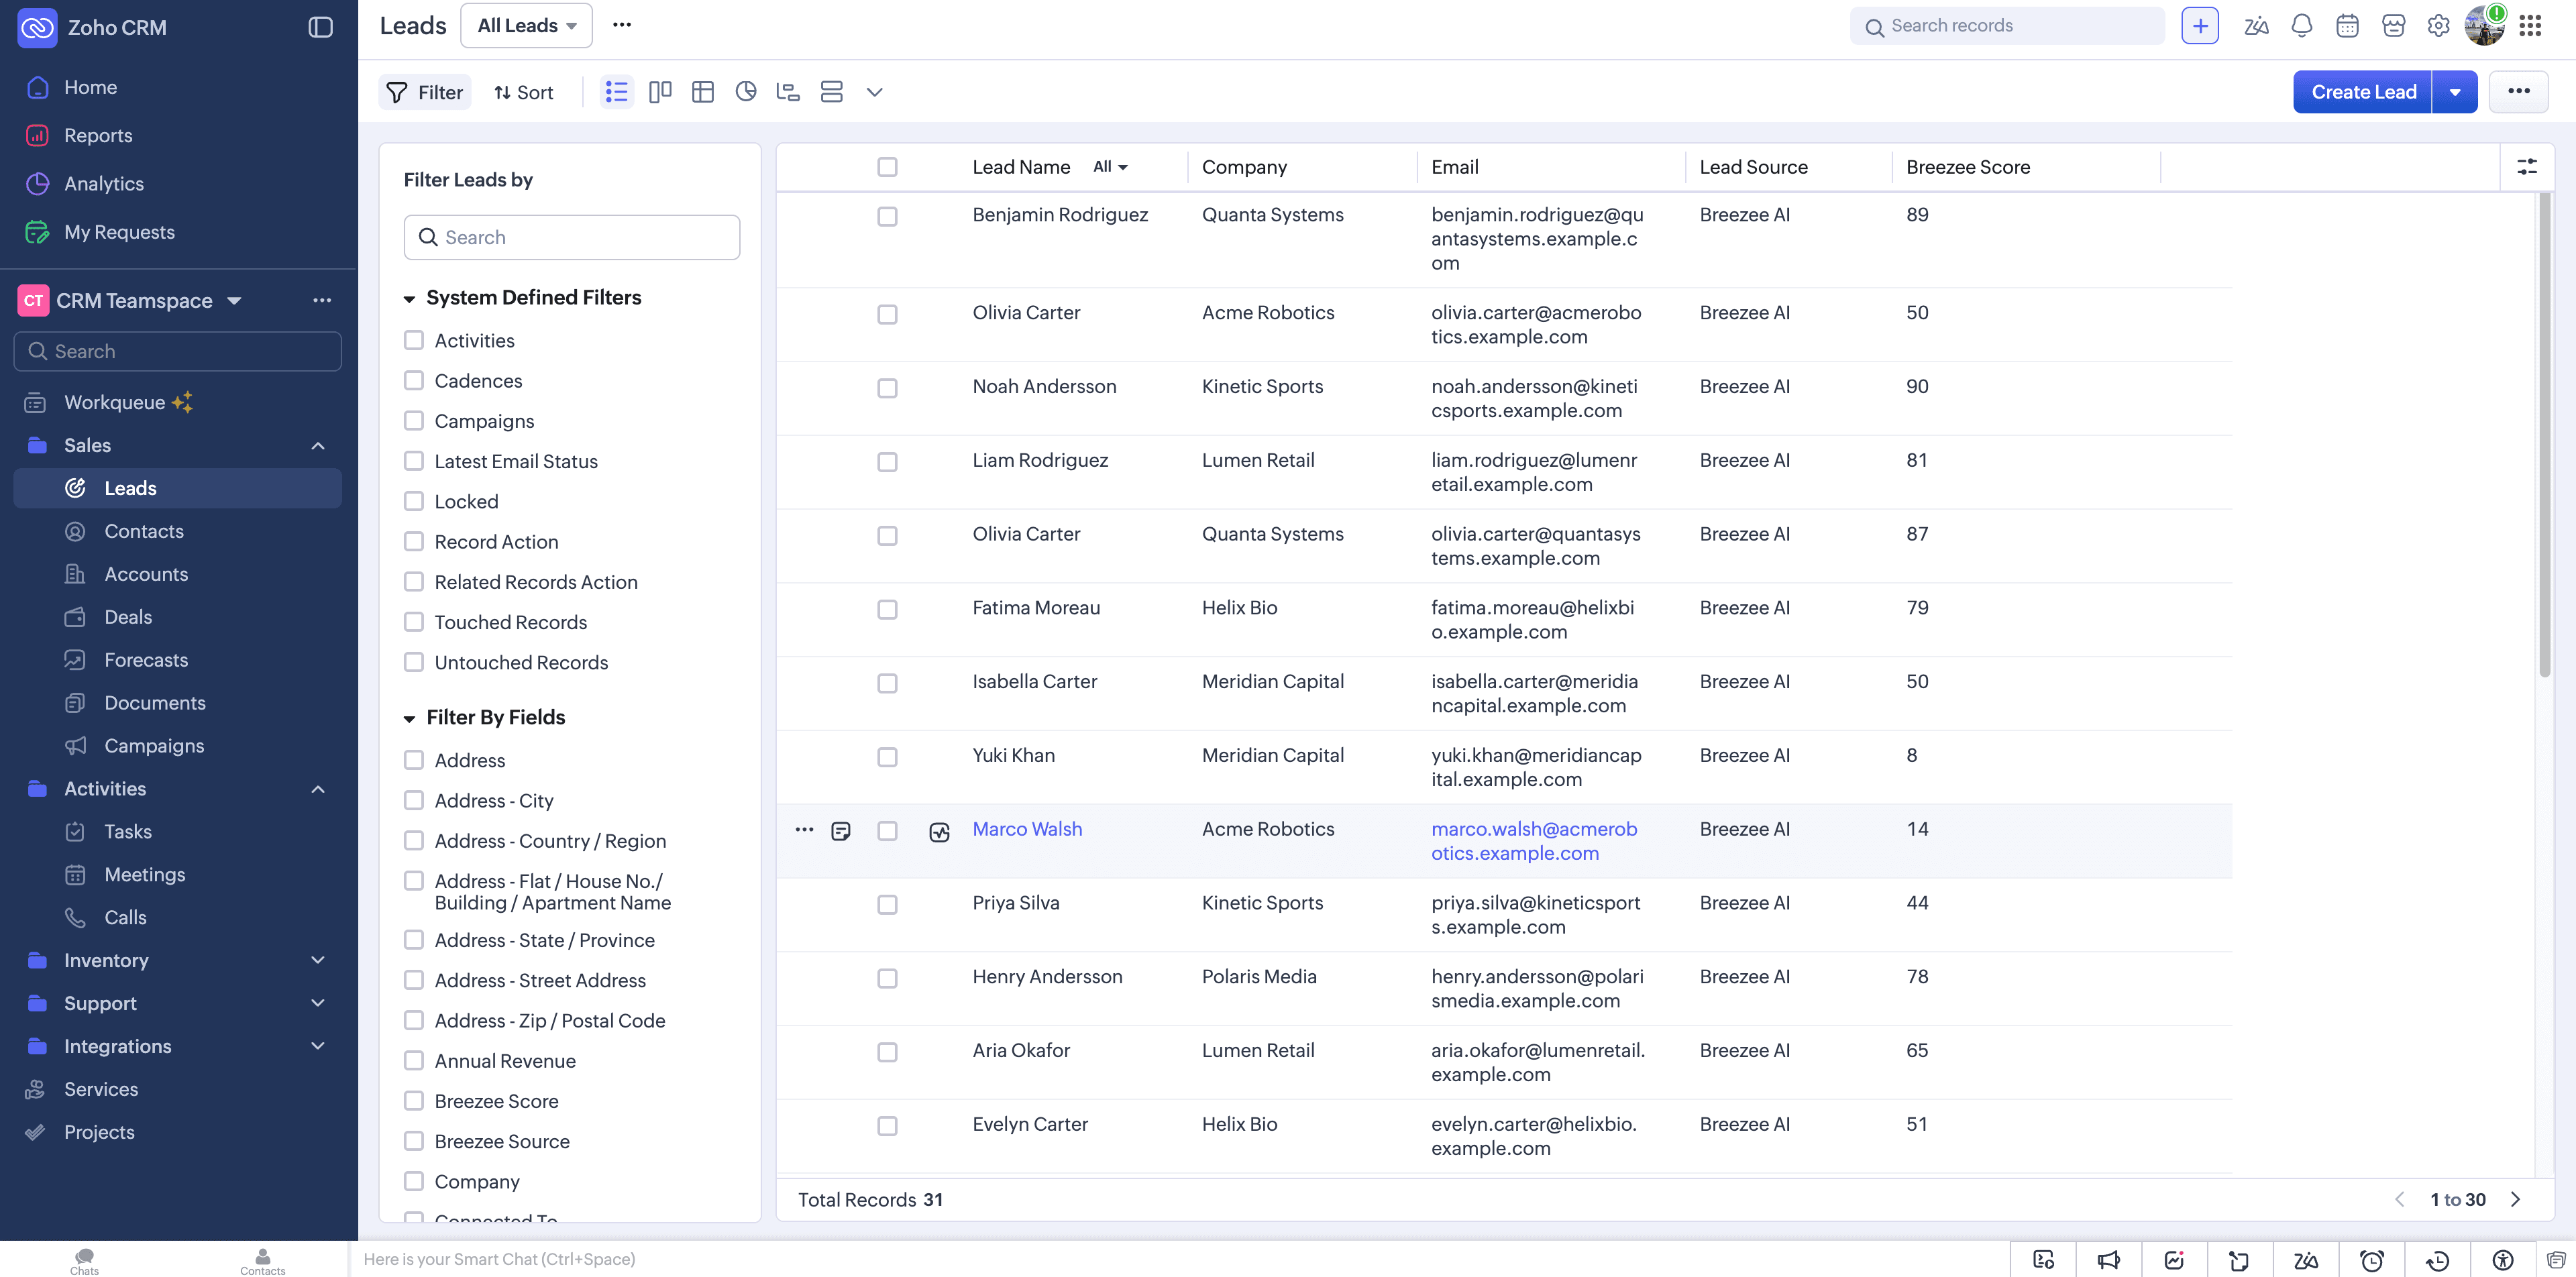This screenshot has height=1277, width=2576.
Task: Select all leads with header checkbox
Action: point(887,167)
